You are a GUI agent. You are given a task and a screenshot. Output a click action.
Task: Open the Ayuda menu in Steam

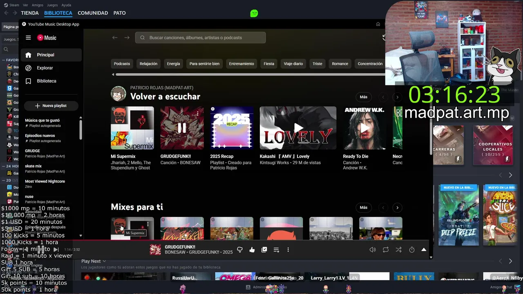pos(66,5)
